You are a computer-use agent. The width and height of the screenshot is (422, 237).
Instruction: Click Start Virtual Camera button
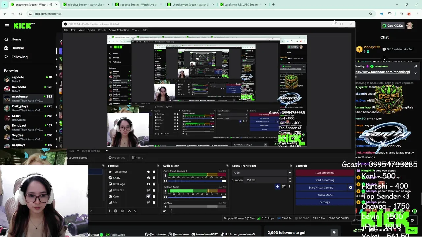point(321,187)
